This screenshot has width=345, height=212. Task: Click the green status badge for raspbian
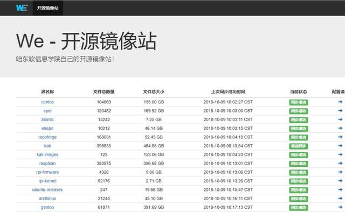[x=298, y=164]
